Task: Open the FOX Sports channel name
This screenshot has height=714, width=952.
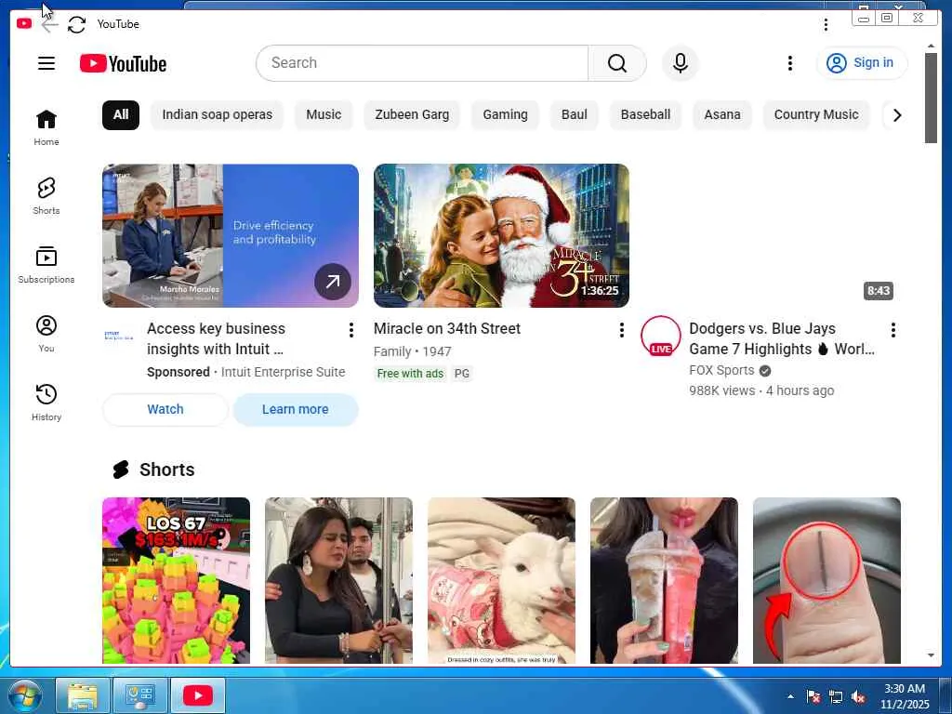Action: (x=721, y=370)
